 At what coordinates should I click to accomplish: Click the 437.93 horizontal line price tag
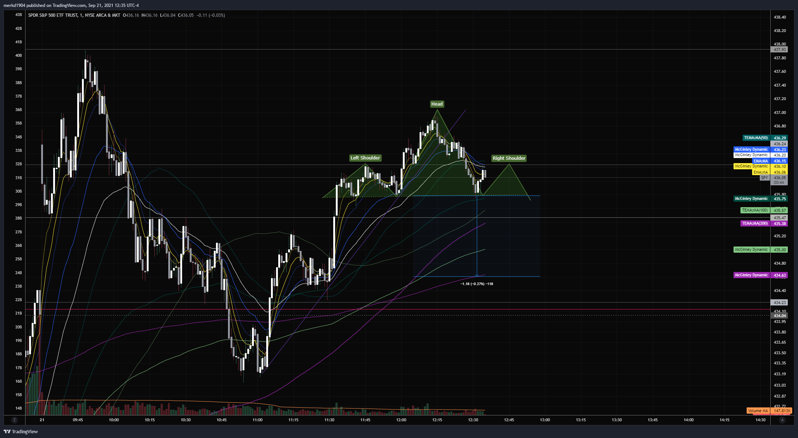coord(779,50)
